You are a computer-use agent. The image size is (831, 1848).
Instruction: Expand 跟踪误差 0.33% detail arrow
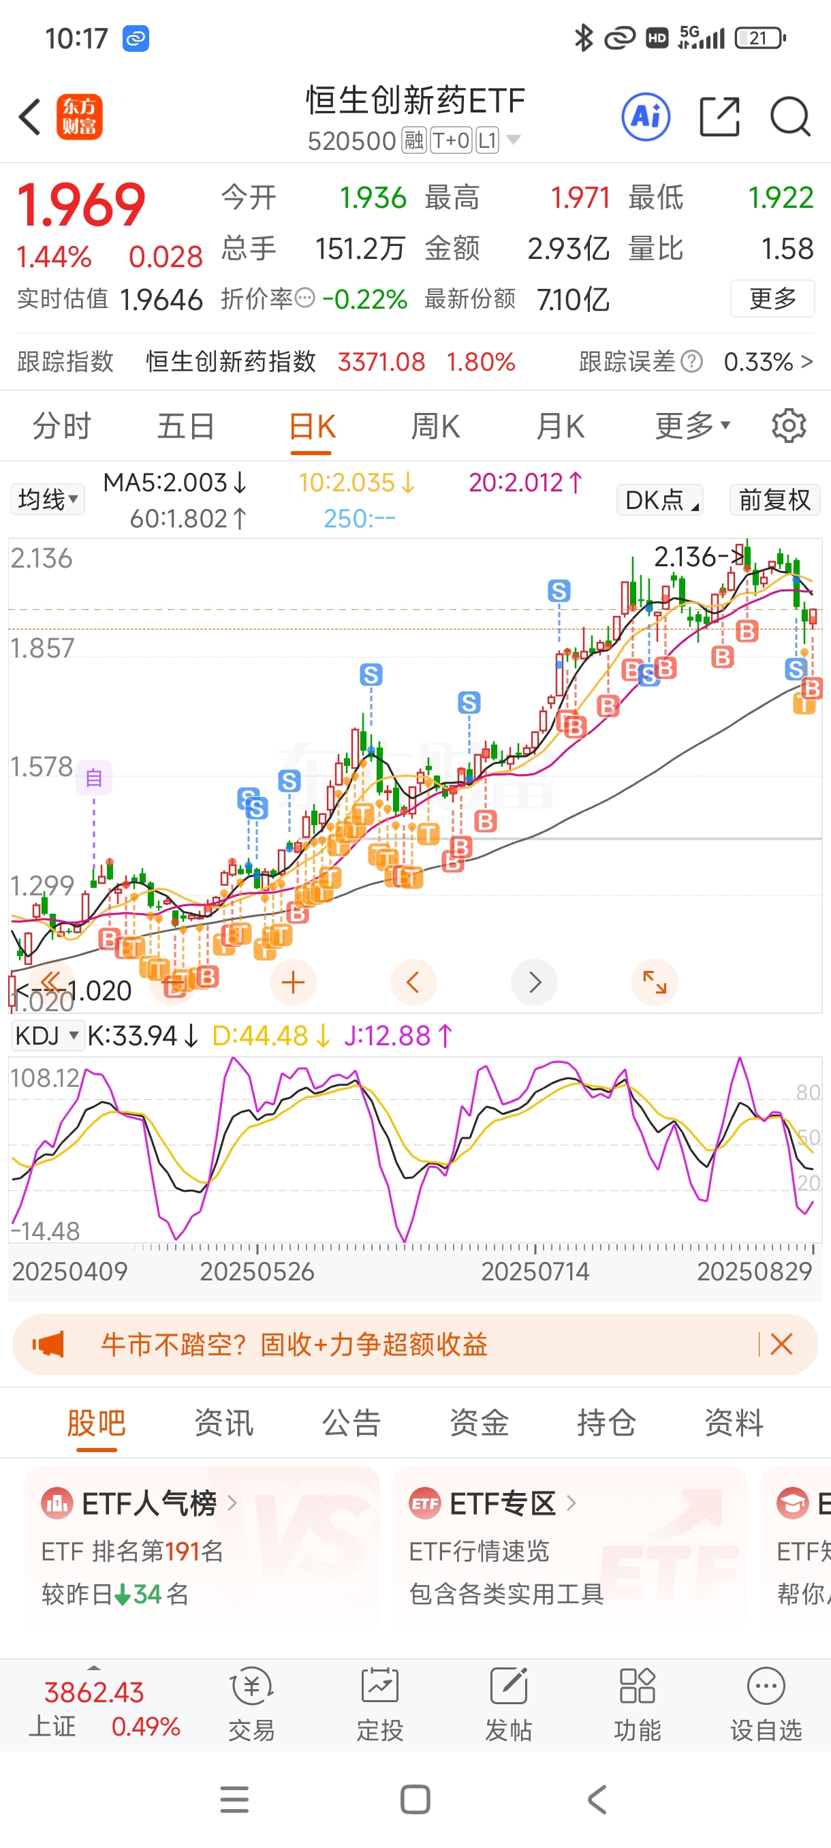806,362
